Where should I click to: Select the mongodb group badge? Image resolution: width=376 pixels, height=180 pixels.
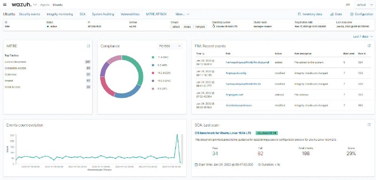coord(200,27)
